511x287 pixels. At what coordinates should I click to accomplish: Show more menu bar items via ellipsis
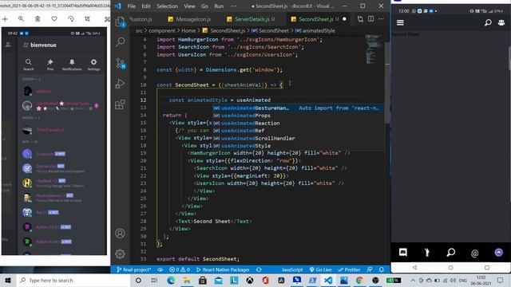tap(234, 6)
